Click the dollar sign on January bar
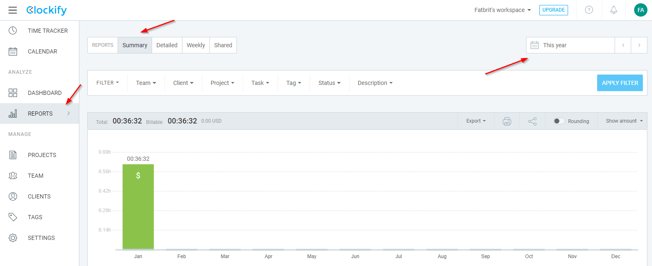Image resolution: width=652 pixels, height=266 pixels. 138,175
